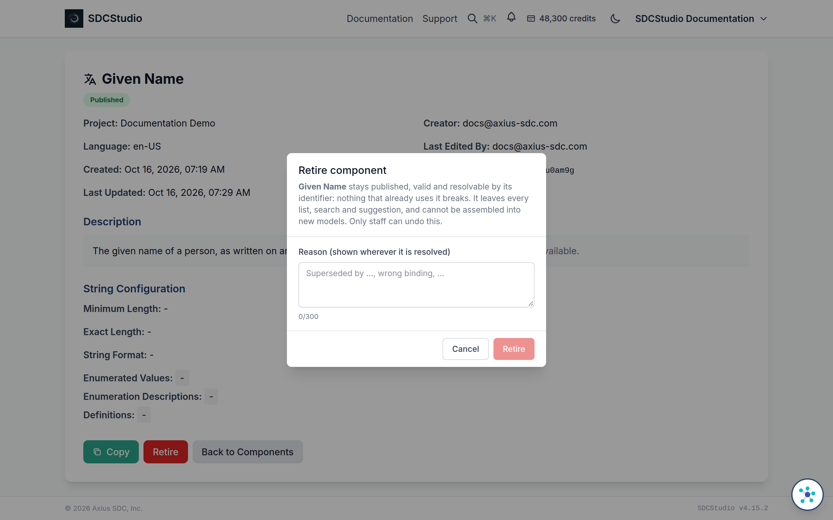Click the Definitions dash chip
This screenshot has width=833, height=520.
pos(144,415)
